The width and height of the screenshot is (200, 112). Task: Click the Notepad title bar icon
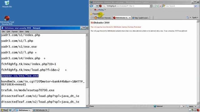coord(2,28)
